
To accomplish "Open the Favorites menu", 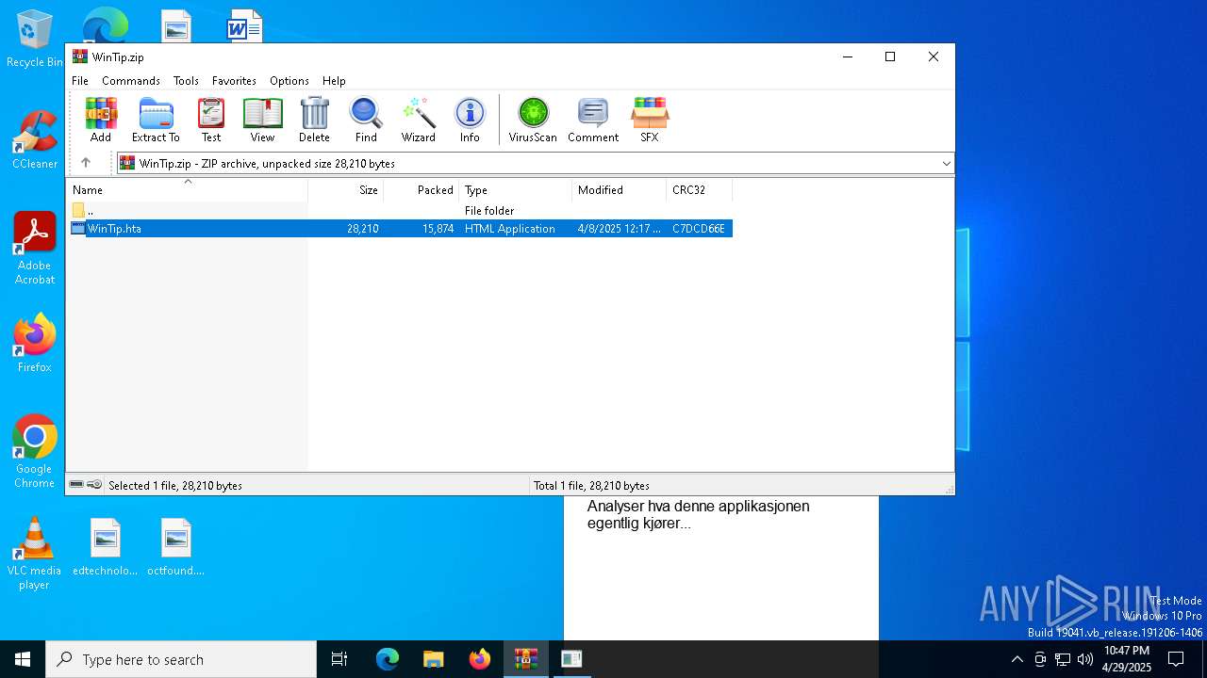I will (x=234, y=81).
